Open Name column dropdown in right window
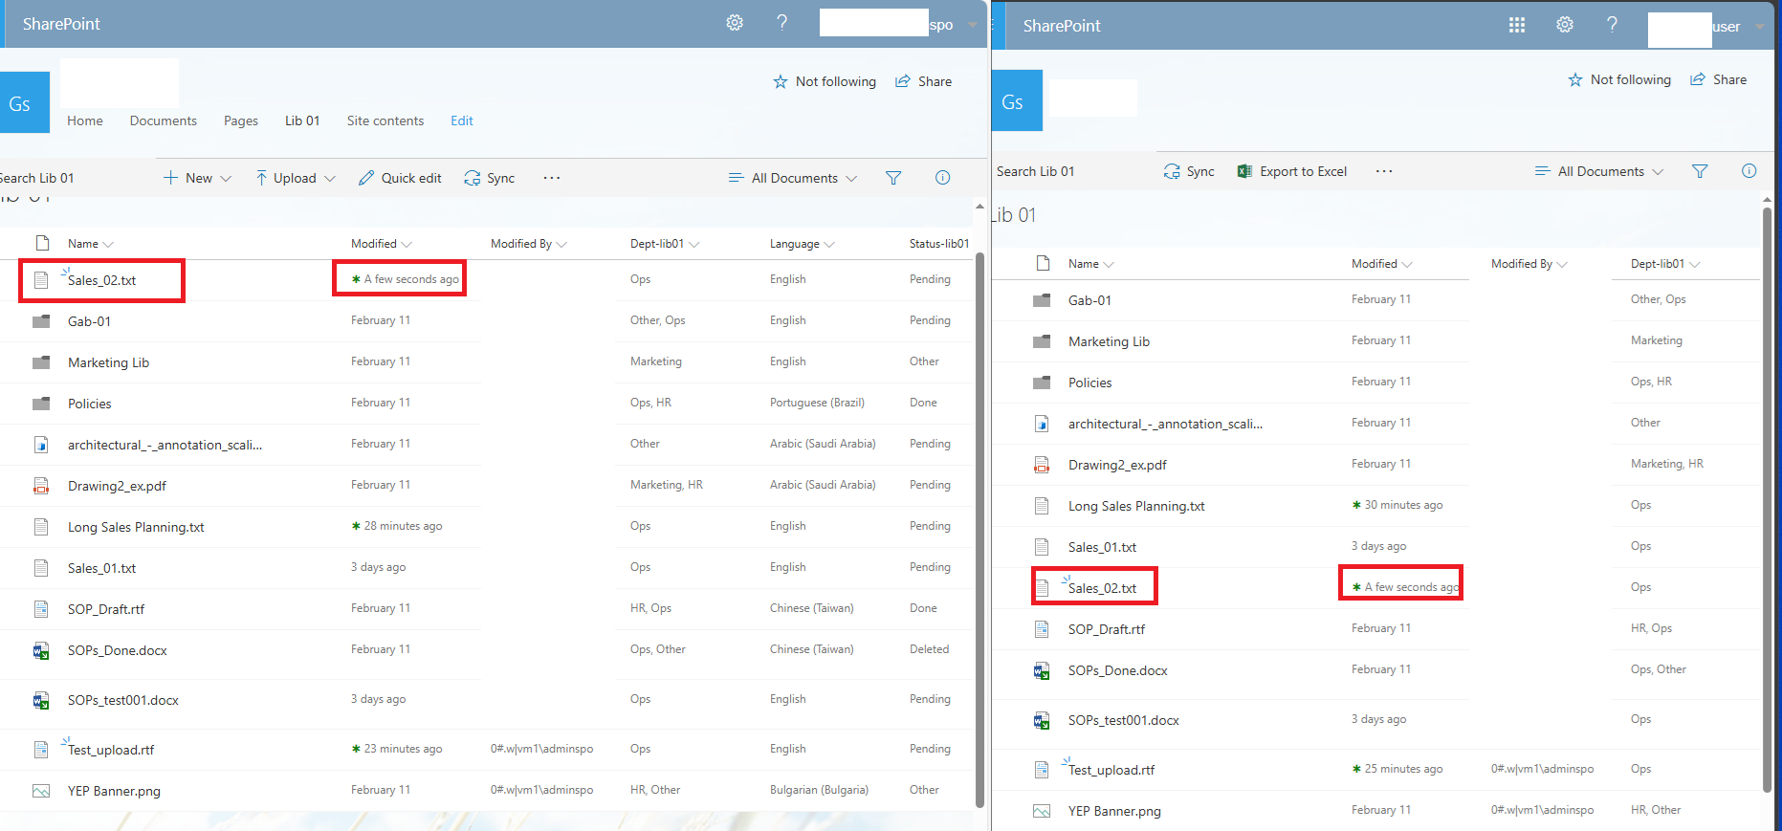Viewport: 1782px width, 831px height. (x=1091, y=264)
